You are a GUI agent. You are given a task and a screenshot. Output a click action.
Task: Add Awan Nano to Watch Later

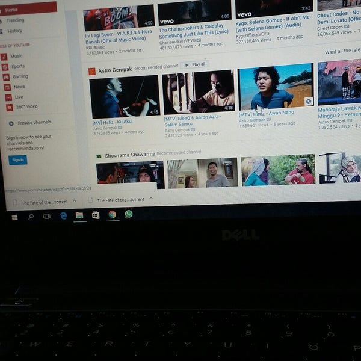[x=308, y=101]
